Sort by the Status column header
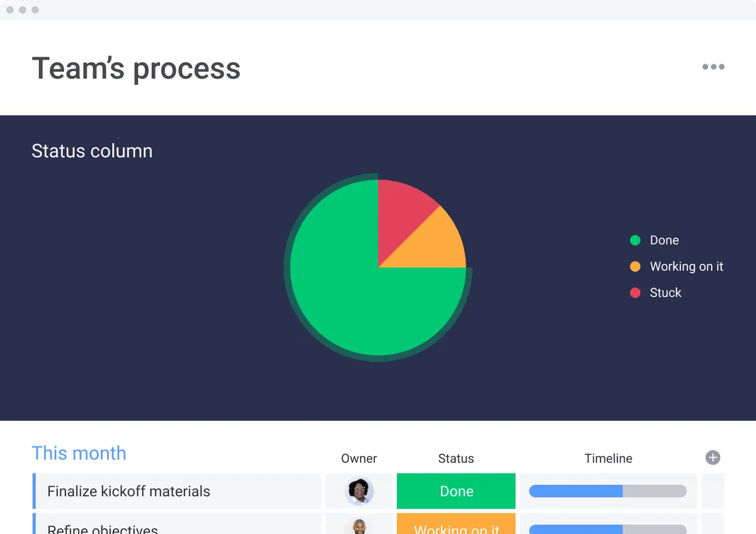This screenshot has height=534, width=756. coord(456,458)
